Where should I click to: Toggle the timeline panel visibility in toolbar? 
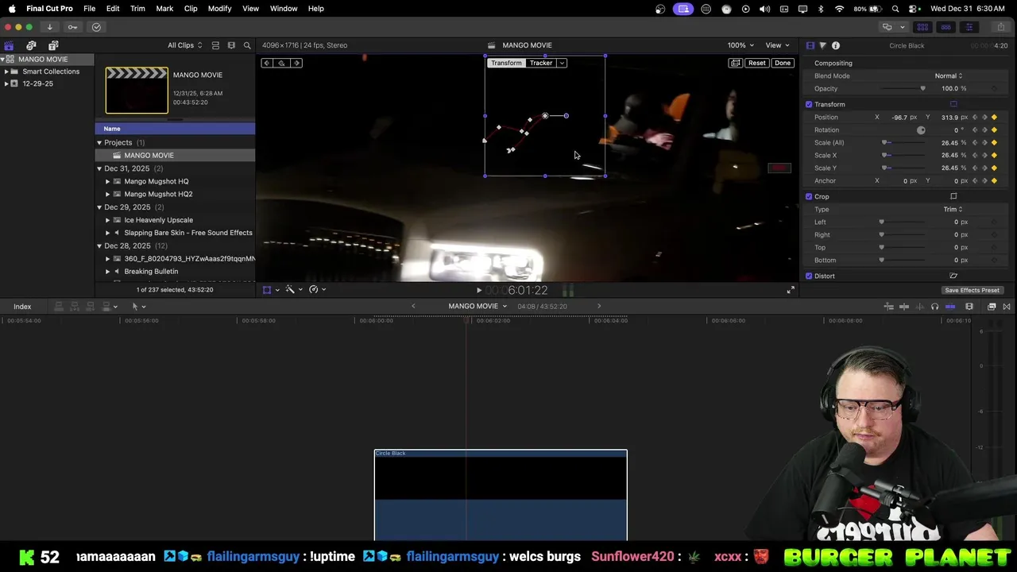[945, 27]
